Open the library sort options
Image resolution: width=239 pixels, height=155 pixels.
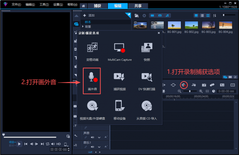coord(215,15)
